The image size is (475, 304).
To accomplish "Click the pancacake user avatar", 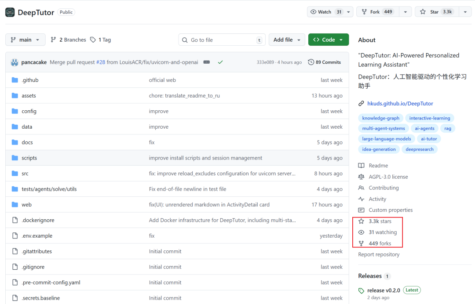I will (x=14, y=62).
